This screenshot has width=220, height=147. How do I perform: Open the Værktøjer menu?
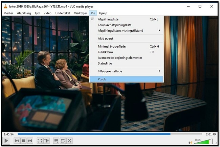tap(81, 13)
